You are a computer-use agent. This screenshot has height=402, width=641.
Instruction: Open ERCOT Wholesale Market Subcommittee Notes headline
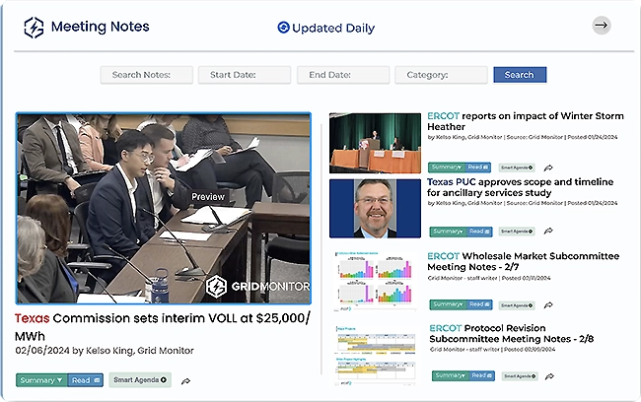[x=524, y=261]
